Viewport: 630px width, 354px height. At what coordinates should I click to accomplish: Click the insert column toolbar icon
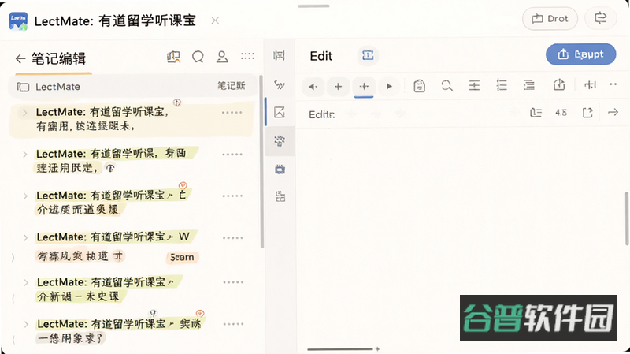[x=590, y=84]
